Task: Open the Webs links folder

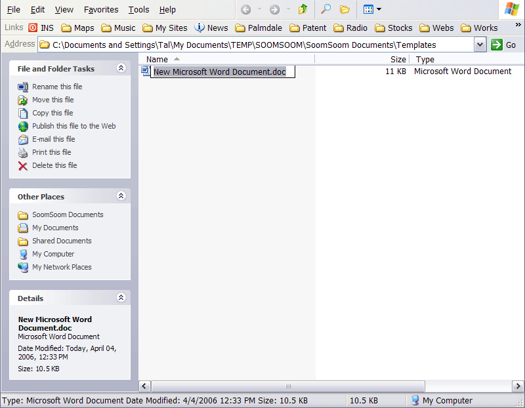Action: coord(436,28)
